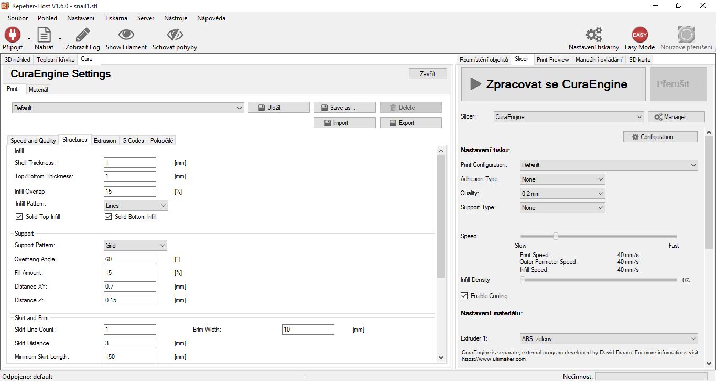Switch on Easy Mode red icon
716x382 pixels.
coord(639,35)
